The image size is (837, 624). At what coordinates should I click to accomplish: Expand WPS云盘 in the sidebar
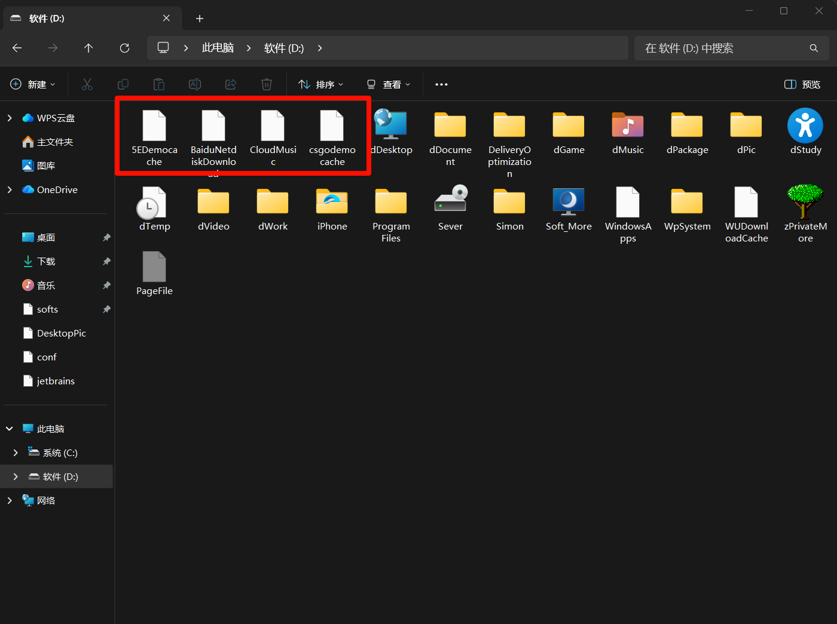click(10, 118)
